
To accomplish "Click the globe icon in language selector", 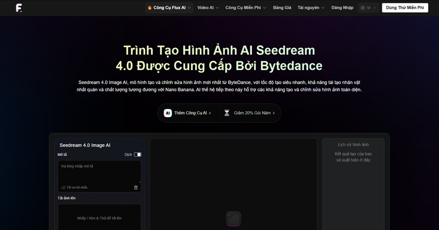I will click(x=363, y=8).
